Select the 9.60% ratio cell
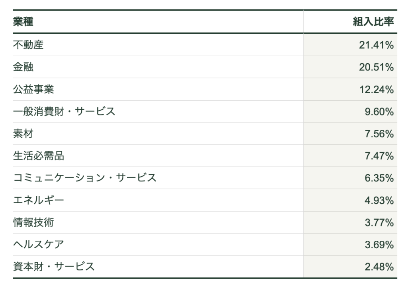 pos(379,112)
